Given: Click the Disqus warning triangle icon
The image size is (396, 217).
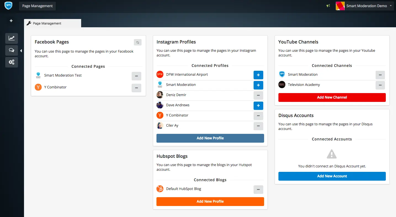Looking at the screenshot, I should click(332, 154).
